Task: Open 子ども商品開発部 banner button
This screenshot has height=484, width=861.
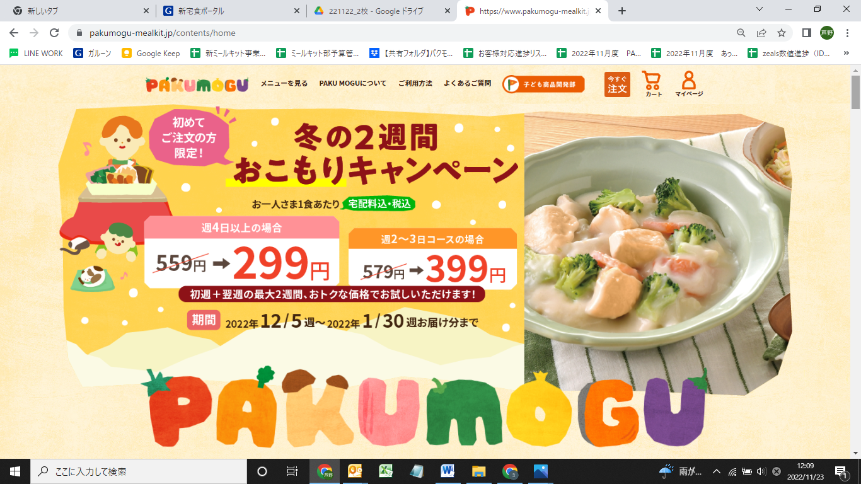Action: [x=543, y=84]
